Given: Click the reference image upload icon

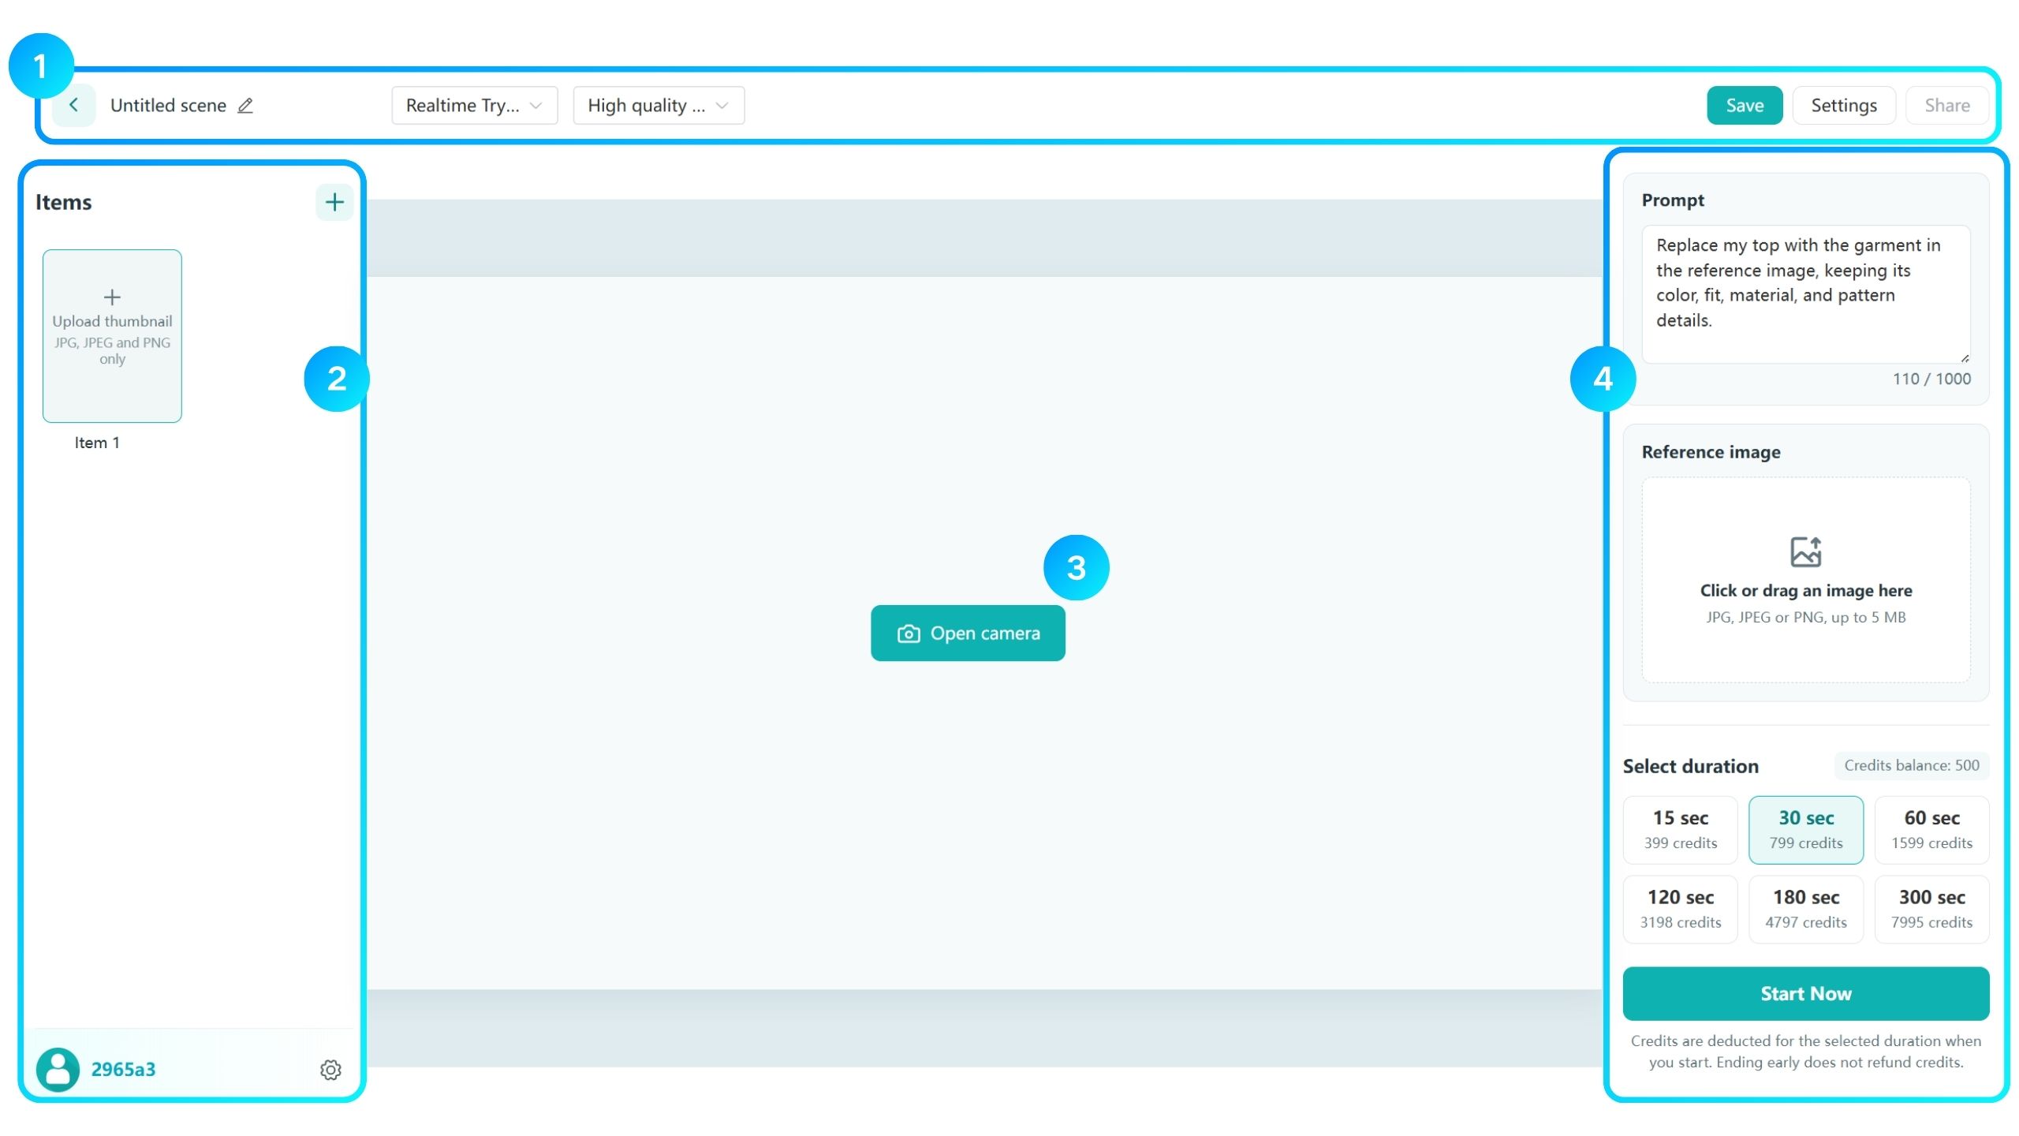Looking at the screenshot, I should pyautogui.click(x=1805, y=552).
